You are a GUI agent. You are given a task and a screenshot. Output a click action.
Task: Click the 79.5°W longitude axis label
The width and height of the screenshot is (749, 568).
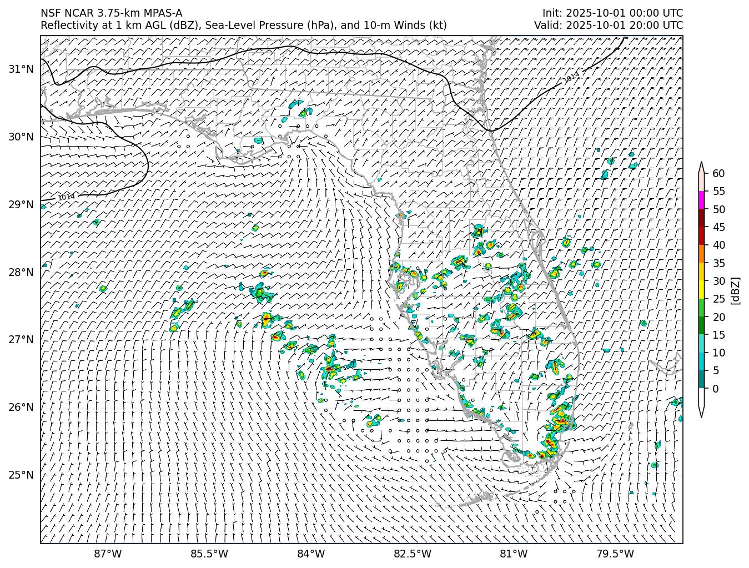615,554
